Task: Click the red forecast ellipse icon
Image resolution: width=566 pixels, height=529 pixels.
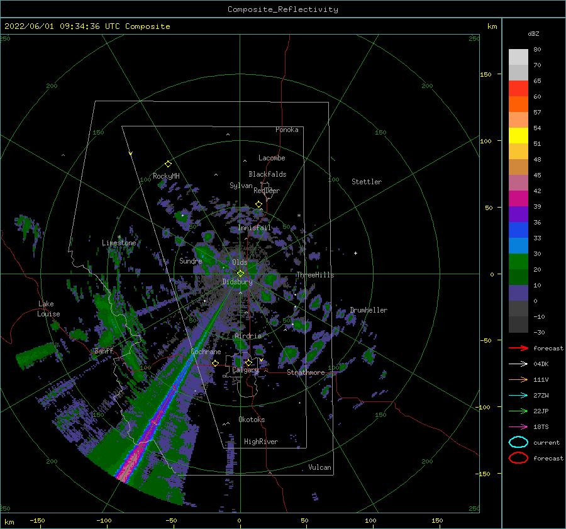Action: 518,458
